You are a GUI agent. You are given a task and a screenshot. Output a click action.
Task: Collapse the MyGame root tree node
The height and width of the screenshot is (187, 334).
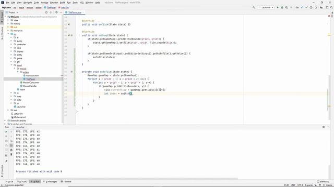pos(6,17)
